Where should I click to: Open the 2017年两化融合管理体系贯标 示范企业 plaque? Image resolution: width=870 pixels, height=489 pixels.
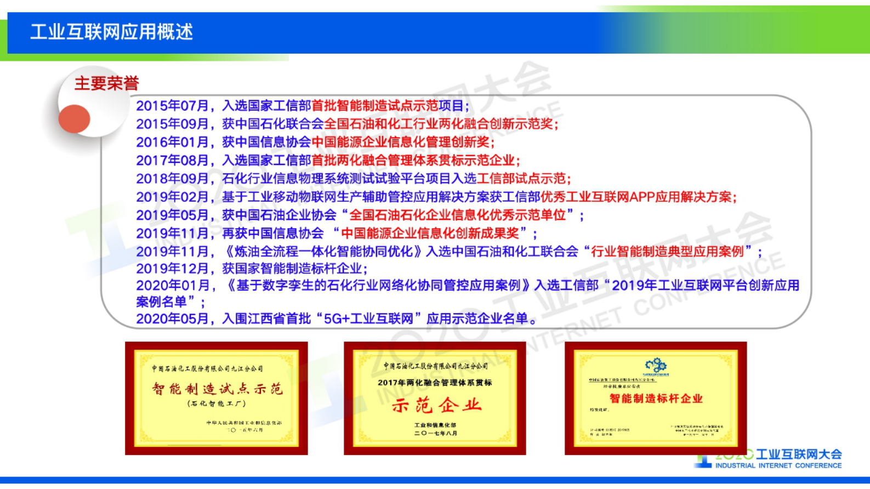pyautogui.click(x=435, y=399)
